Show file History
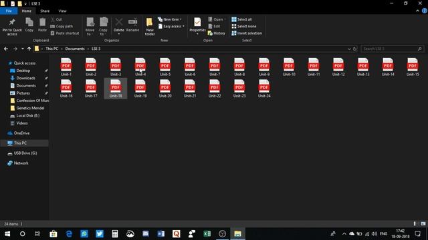This screenshot has height=240, width=428. tap(217, 33)
